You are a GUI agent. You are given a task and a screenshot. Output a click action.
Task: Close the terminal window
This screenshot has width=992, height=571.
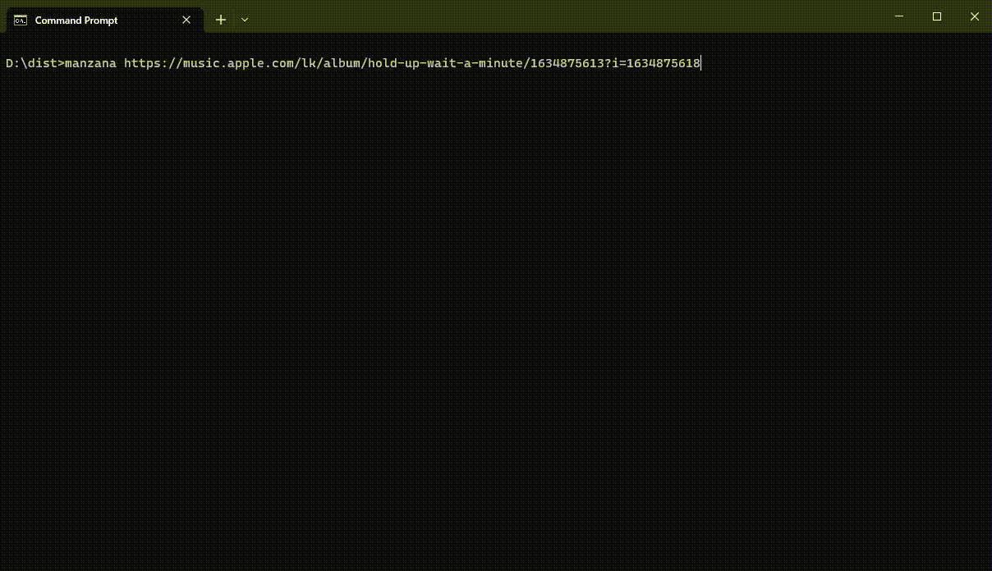(974, 16)
